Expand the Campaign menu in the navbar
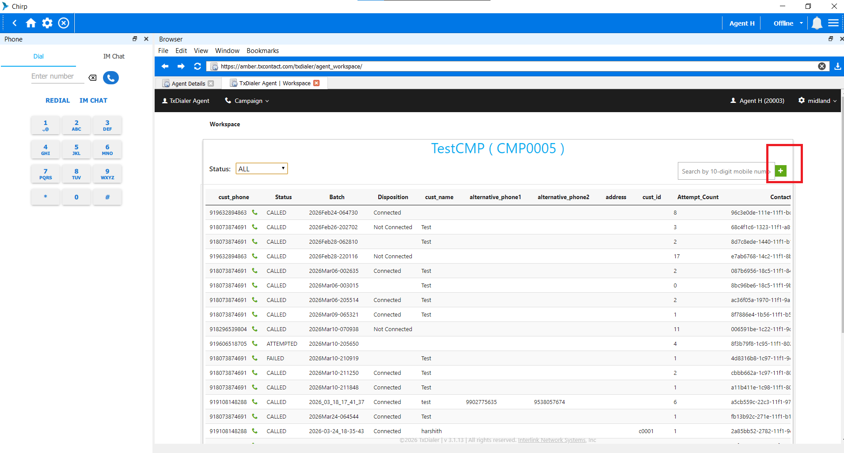844x453 pixels. coord(247,101)
